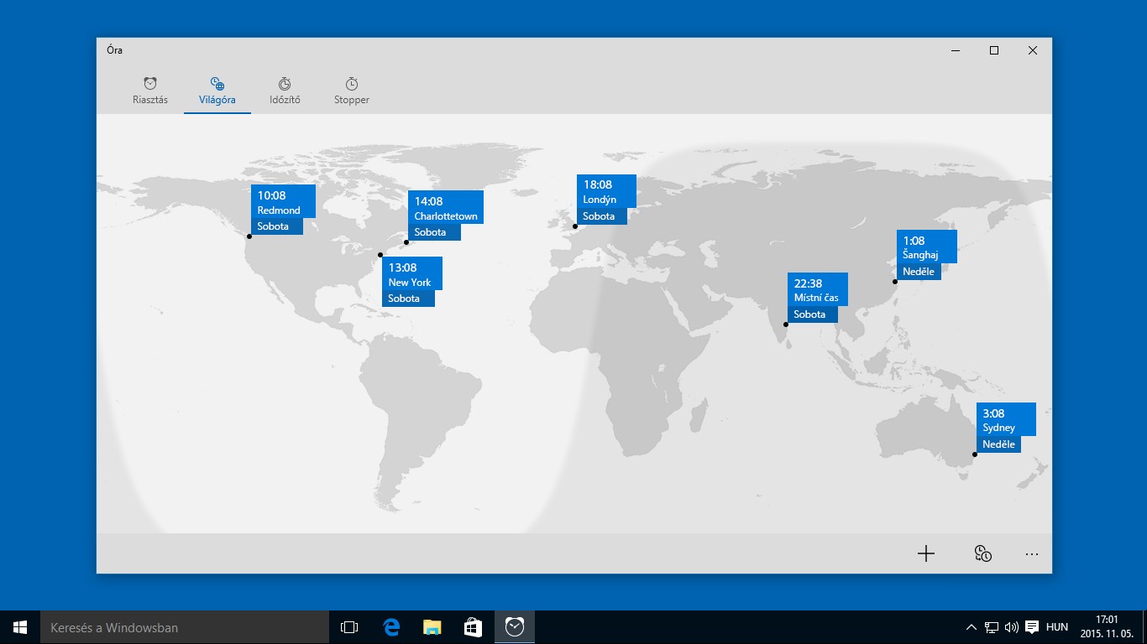Click the Redmond map pin dot

(x=249, y=236)
